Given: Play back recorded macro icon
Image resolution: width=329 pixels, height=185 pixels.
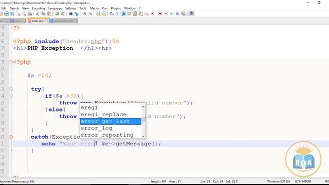Looking at the screenshot, I should (x=172, y=14).
